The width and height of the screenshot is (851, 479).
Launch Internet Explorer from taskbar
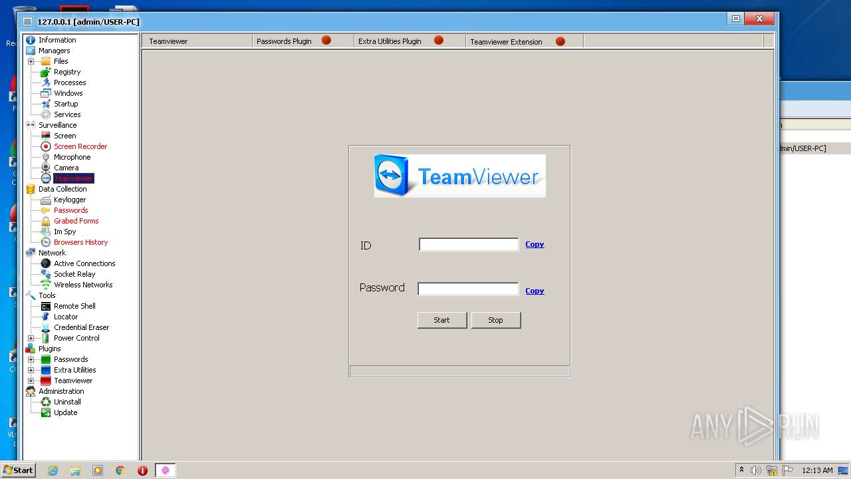click(53, 470)
